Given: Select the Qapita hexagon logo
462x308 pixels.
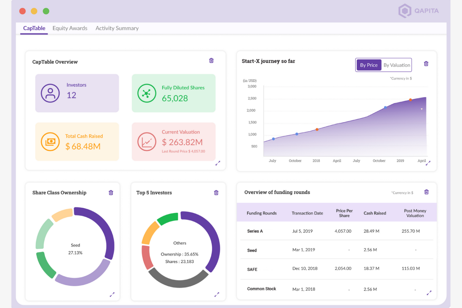Looking at the screenshot, I should (x=404, y=11).
